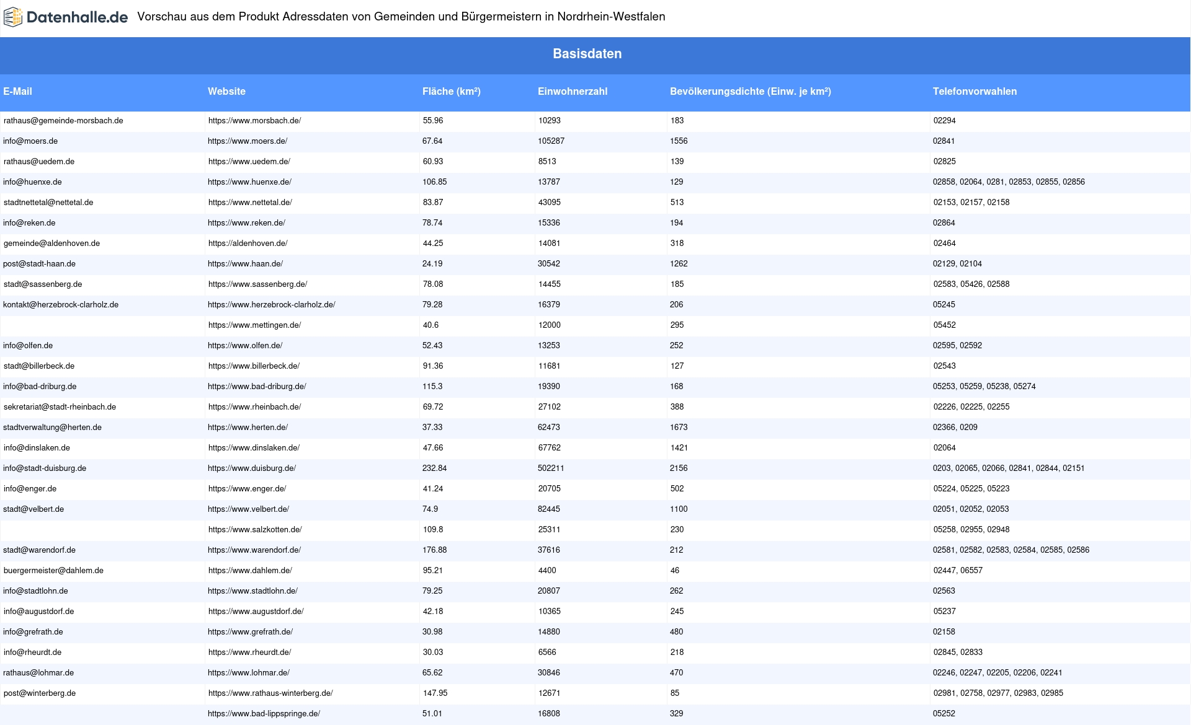
Task: Click email info@augustdorf.de
Action: click(38, 612)
